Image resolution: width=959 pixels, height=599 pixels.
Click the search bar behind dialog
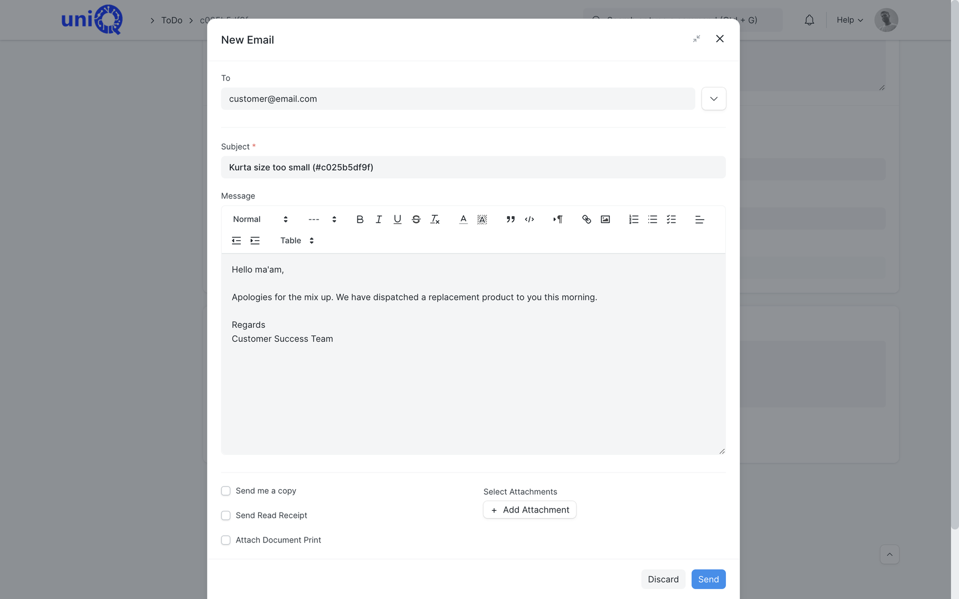click(x=683, y=20)
